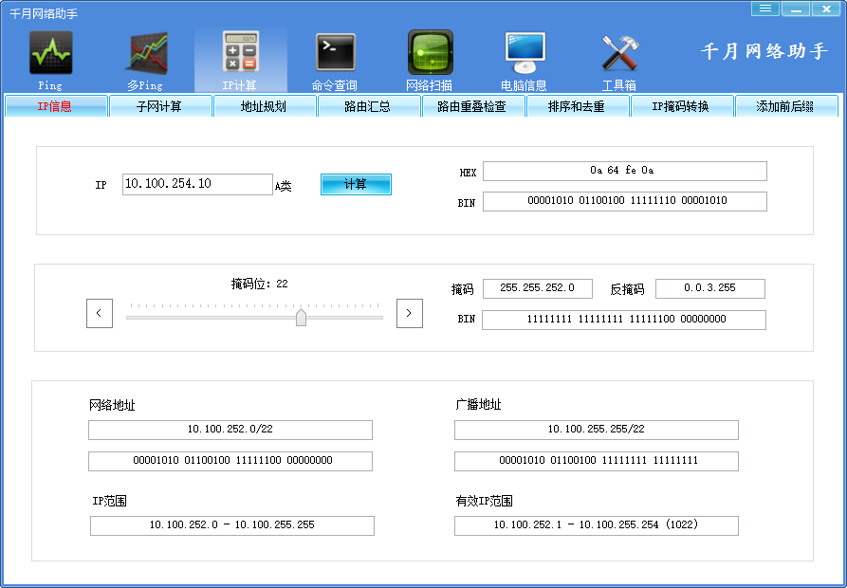847x588 pixels.
Task: Open the 网络扫描 radar icon
Action: (430, 52)
